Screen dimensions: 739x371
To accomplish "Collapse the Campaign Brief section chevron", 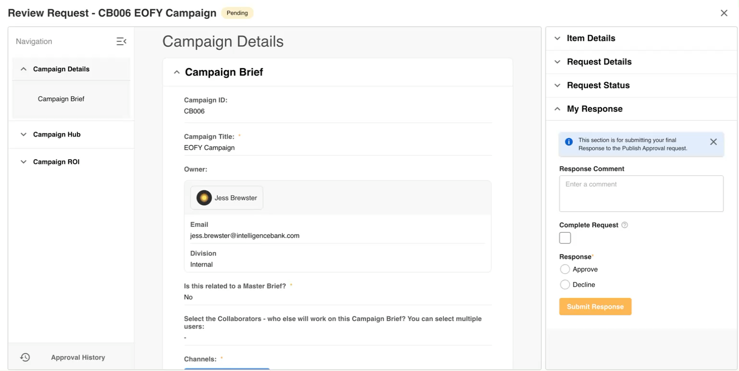I will click(176, 72).
